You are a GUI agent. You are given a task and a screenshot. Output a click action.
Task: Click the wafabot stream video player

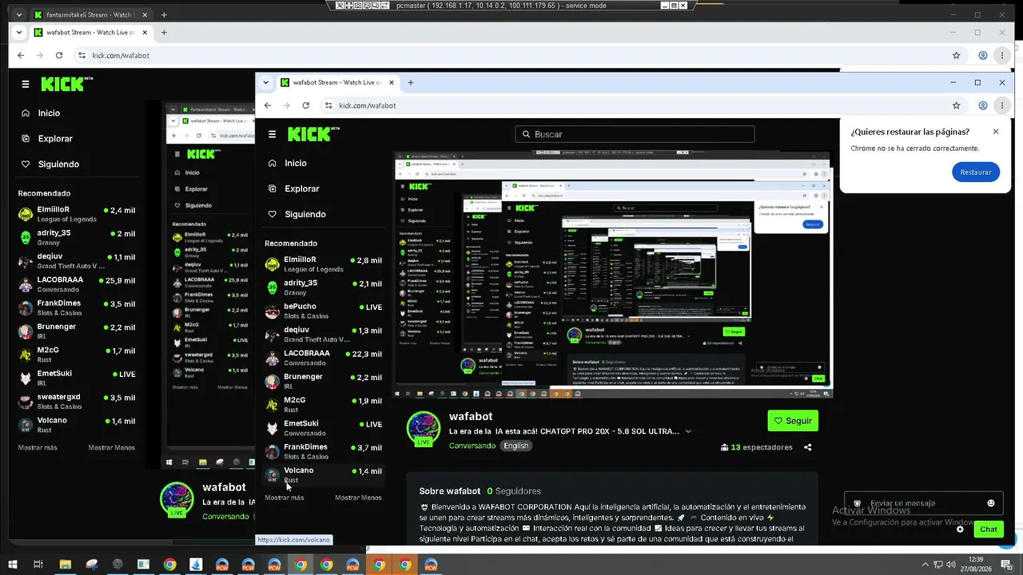coord(613,274)
